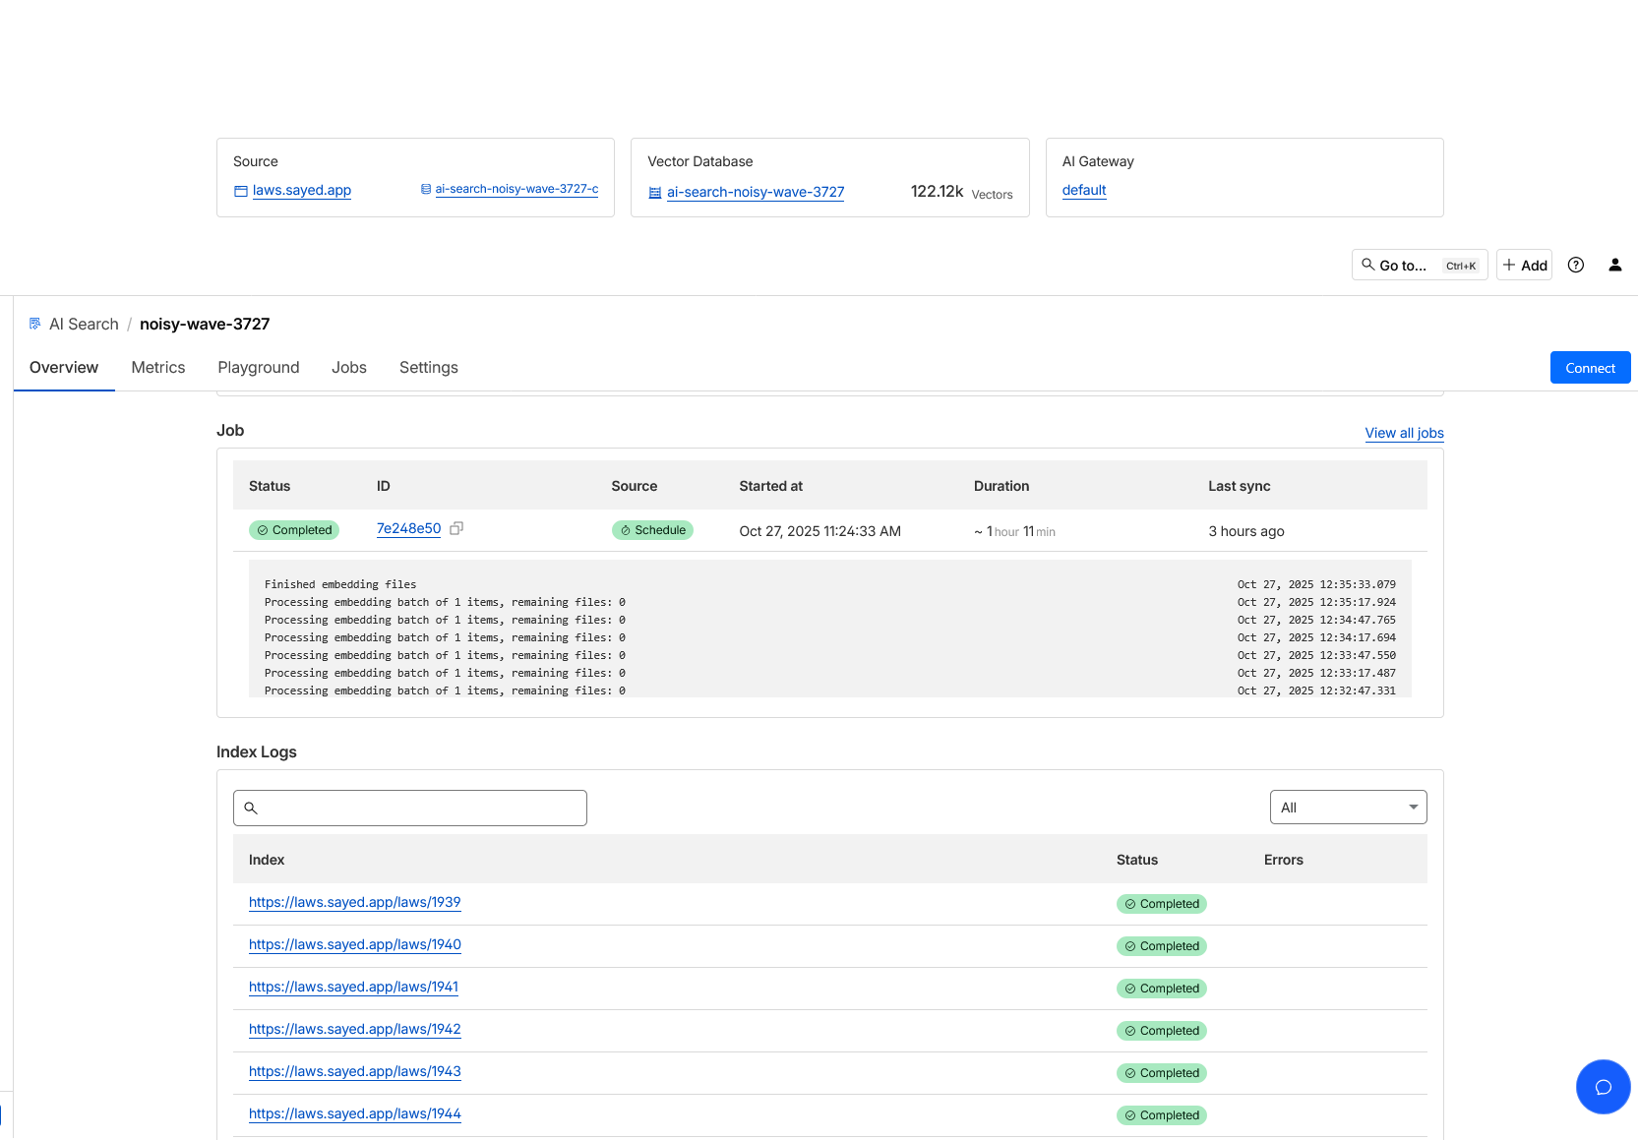The height and width of the screenshot is (1140, 1638).
Task: Open the Add menu button
Action: (x=1524, y=265)
